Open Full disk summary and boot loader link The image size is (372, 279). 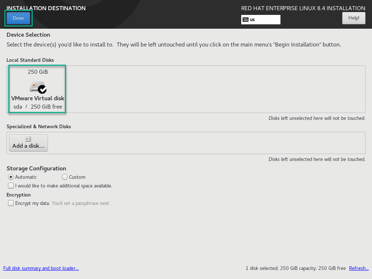pos(41,268)
